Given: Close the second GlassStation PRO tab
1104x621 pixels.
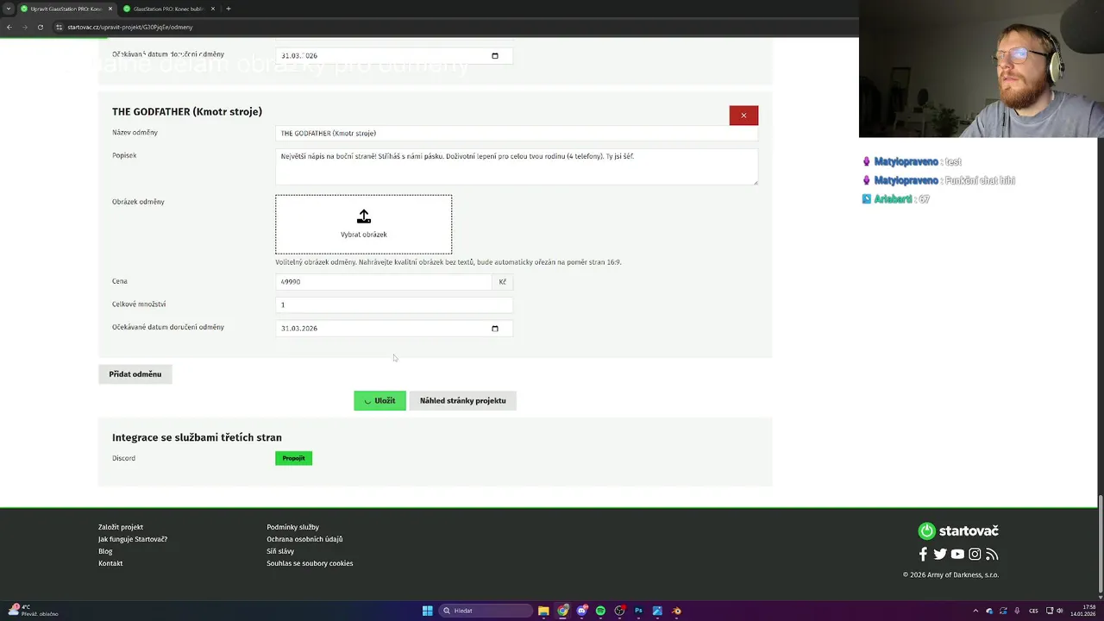Looking at the screenshot, I should click(212, 9).
